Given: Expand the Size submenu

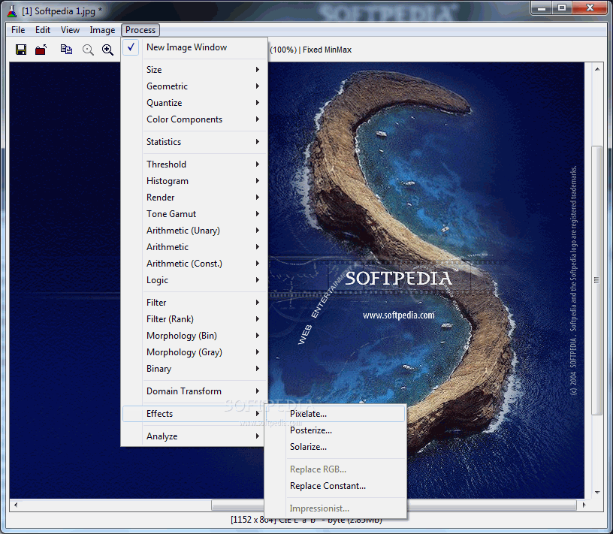Looking at the screenshot, I should (195, 70).
